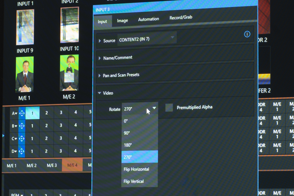The image size is (294, 196).
Task: Open the Source dropdown showing CONTENT2 (IN 7)
Action: pyautogui.click(x=146, y=39)
